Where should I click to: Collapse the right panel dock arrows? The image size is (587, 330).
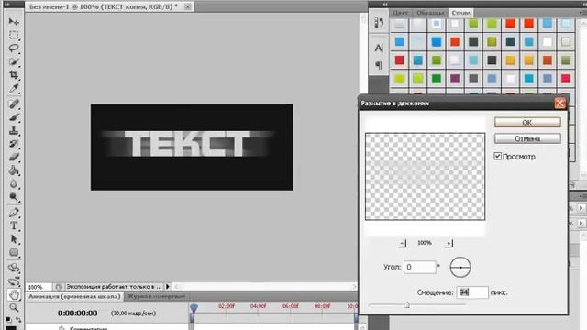pyautogui.click(x=385, y=4)
